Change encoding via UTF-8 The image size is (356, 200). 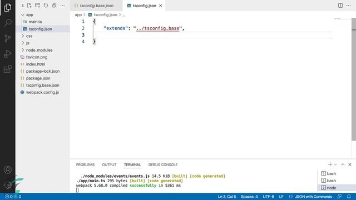coord(268,197)
